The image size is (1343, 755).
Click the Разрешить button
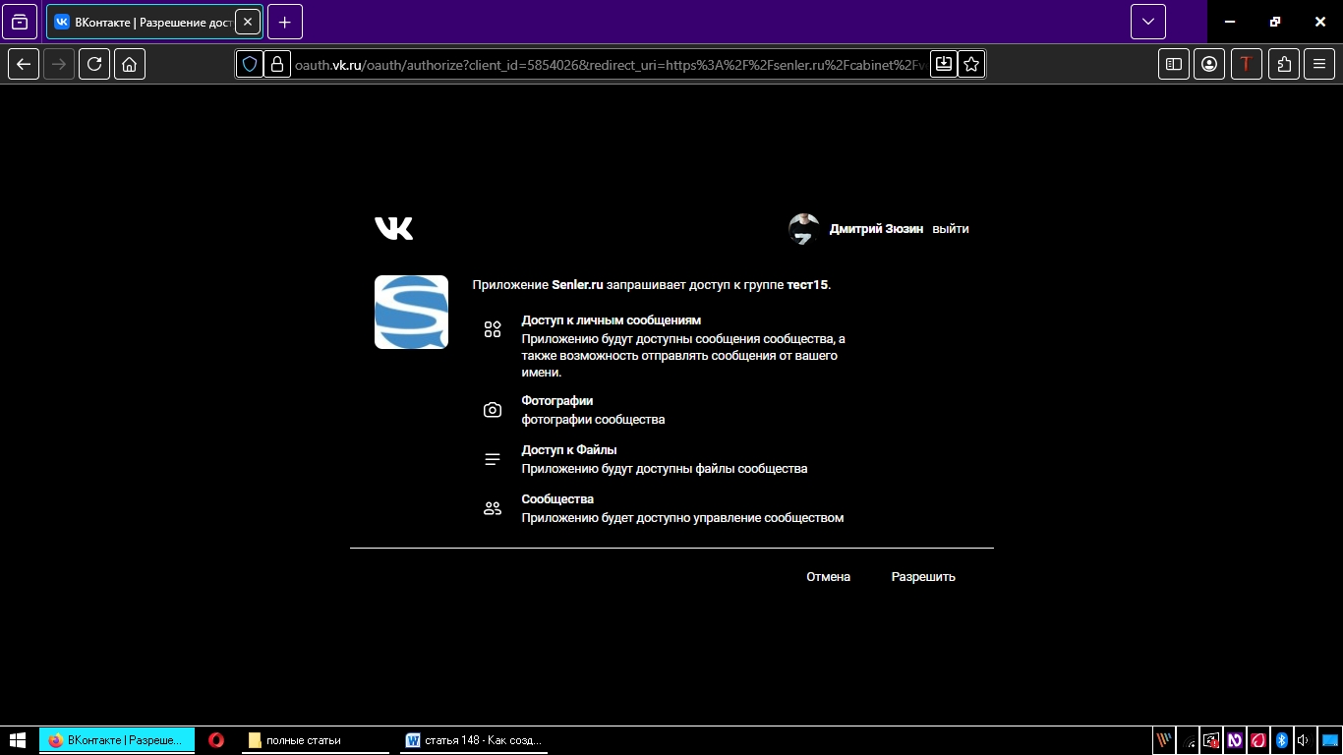tap(922, 577)
